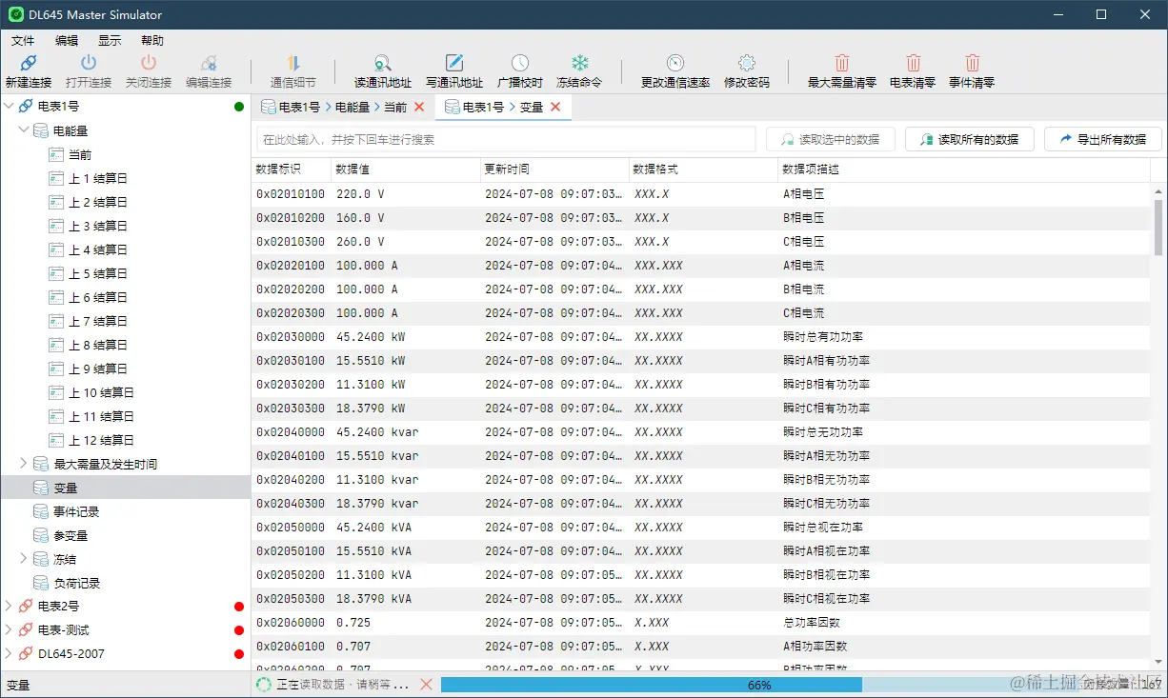Click the 广播校时 clock icon
Viewport: 1168px width, 698px height.
pos(520,63)
